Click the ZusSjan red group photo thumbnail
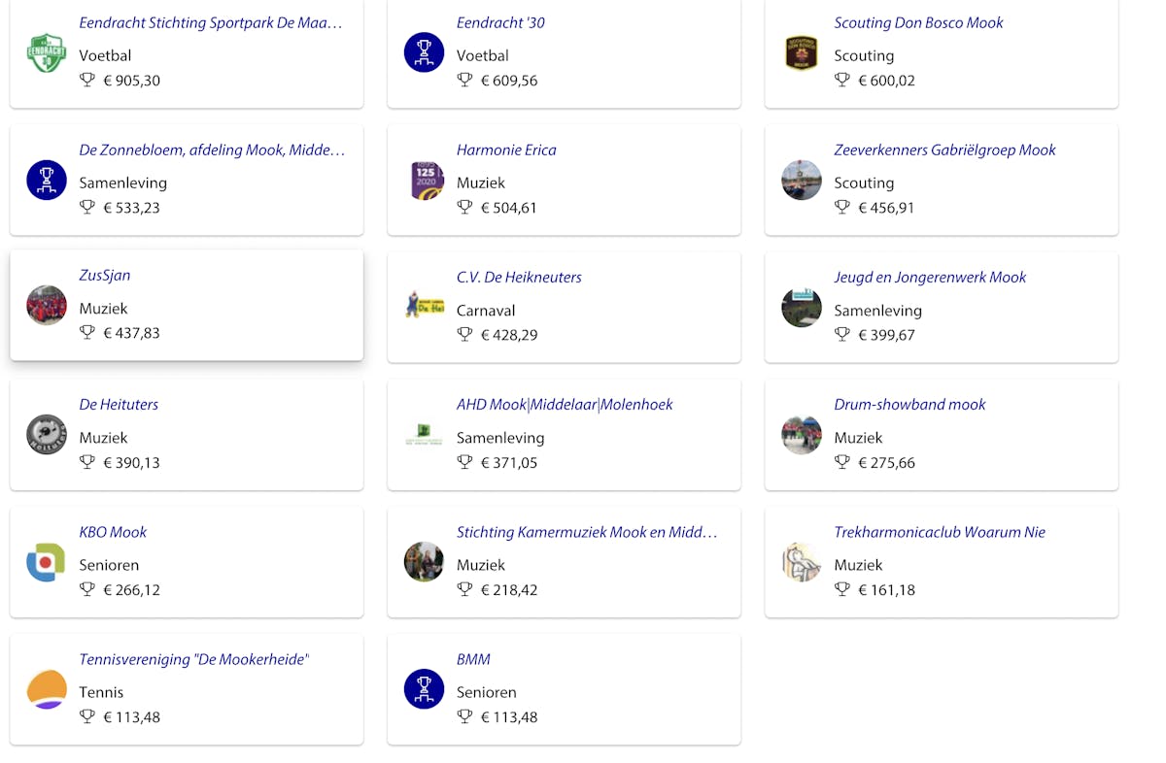The image size is (1166, 763). pyautogui.click(x=46, y=306)
